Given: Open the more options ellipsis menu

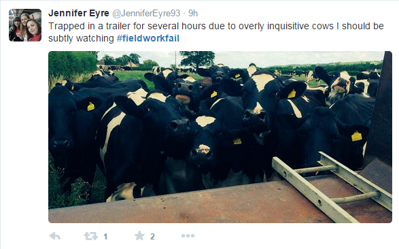Looking at the screenshot, I should click(x=188, y=236).
